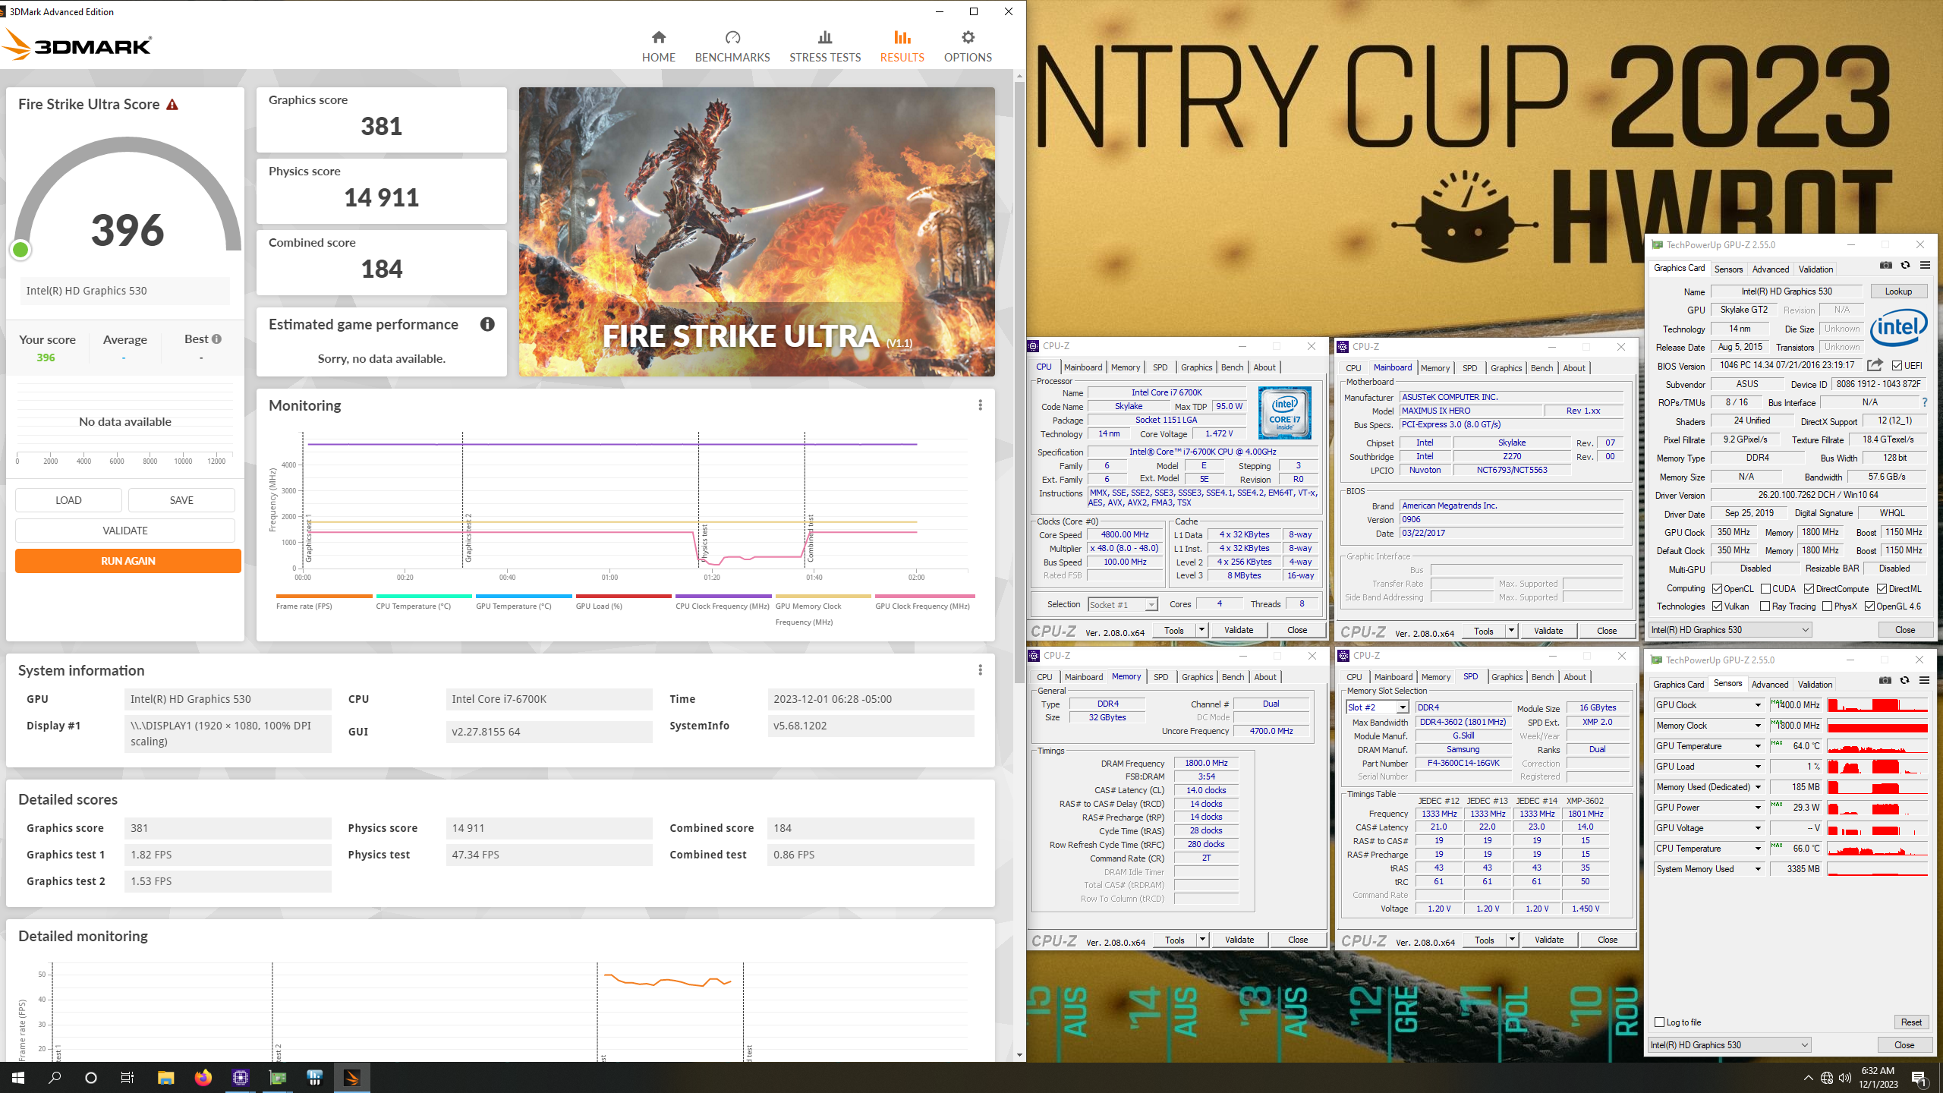
Task: Switch to Validation tab in GPU-Z Sensors window
Action: click(1815, 685)
